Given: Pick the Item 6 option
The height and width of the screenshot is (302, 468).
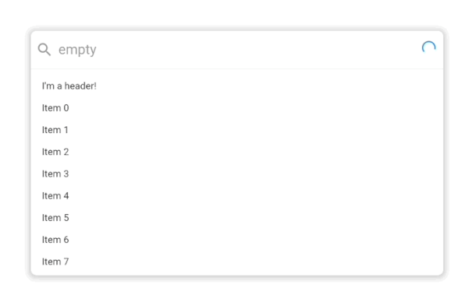Looking at the screenshot, I should [237, 240].
